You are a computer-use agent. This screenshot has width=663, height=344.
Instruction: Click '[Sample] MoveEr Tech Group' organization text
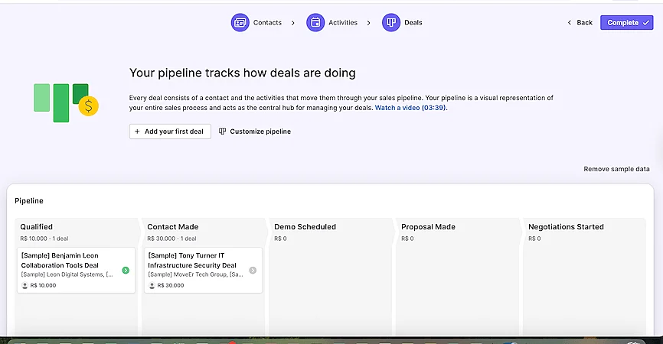pos(195,274)
